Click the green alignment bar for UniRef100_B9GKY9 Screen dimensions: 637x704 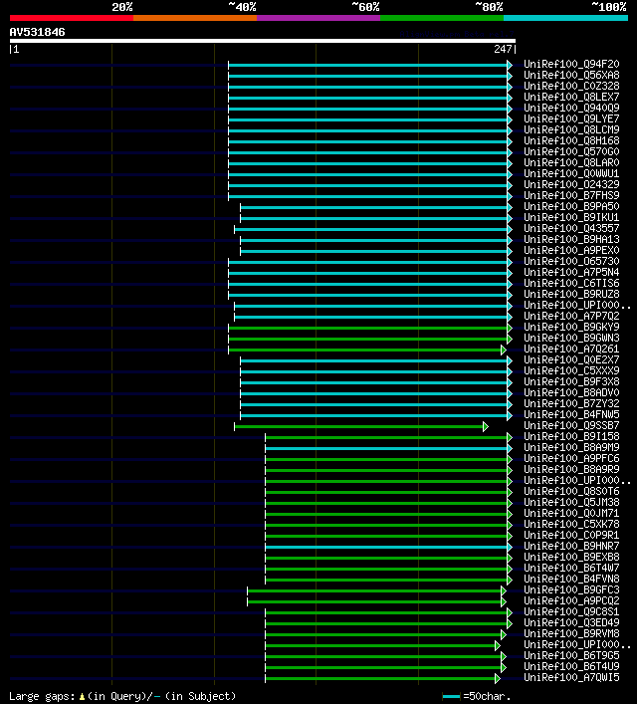pos(368,329)
